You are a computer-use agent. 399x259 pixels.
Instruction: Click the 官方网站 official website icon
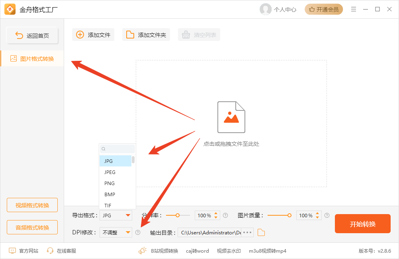pos(12,251)
